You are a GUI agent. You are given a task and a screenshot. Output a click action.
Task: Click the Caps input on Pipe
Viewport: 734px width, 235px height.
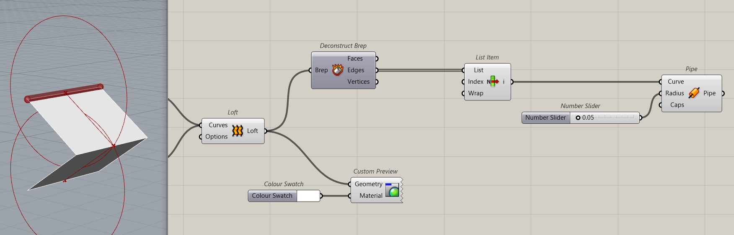(677, 105)
